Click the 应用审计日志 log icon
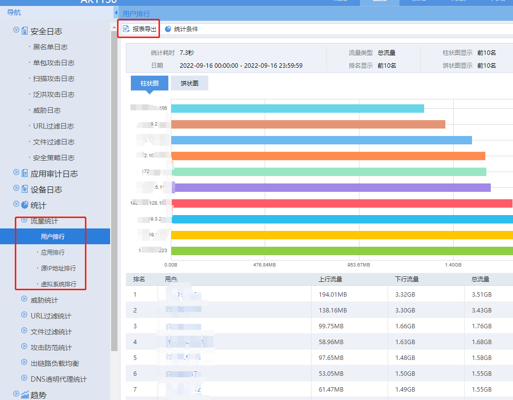The height and width of the screenshot is (400, 513). coord(25,174)
